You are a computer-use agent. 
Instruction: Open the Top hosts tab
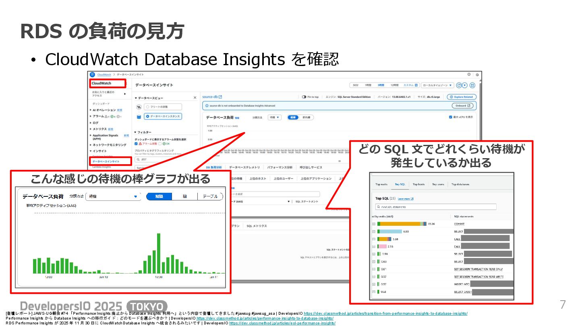(x=419, y=184)
